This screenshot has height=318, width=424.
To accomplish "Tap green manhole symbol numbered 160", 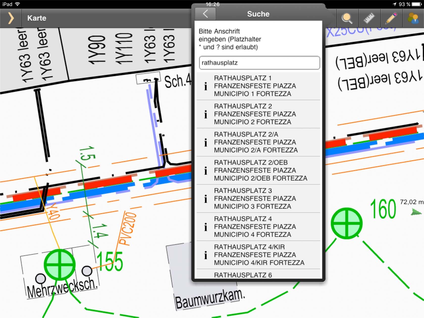I will pos(347,223).
